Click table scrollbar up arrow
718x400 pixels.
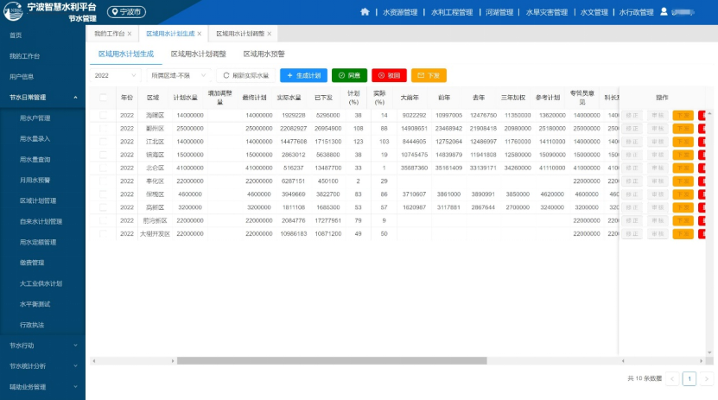coord(709,113)
